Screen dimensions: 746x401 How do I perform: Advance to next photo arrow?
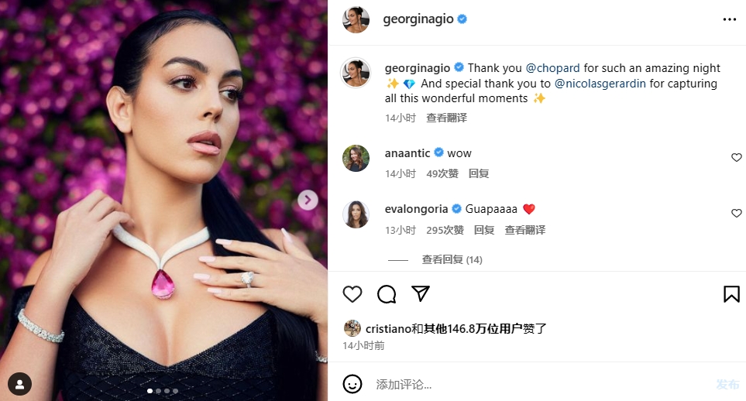click(x=308, y=200)
